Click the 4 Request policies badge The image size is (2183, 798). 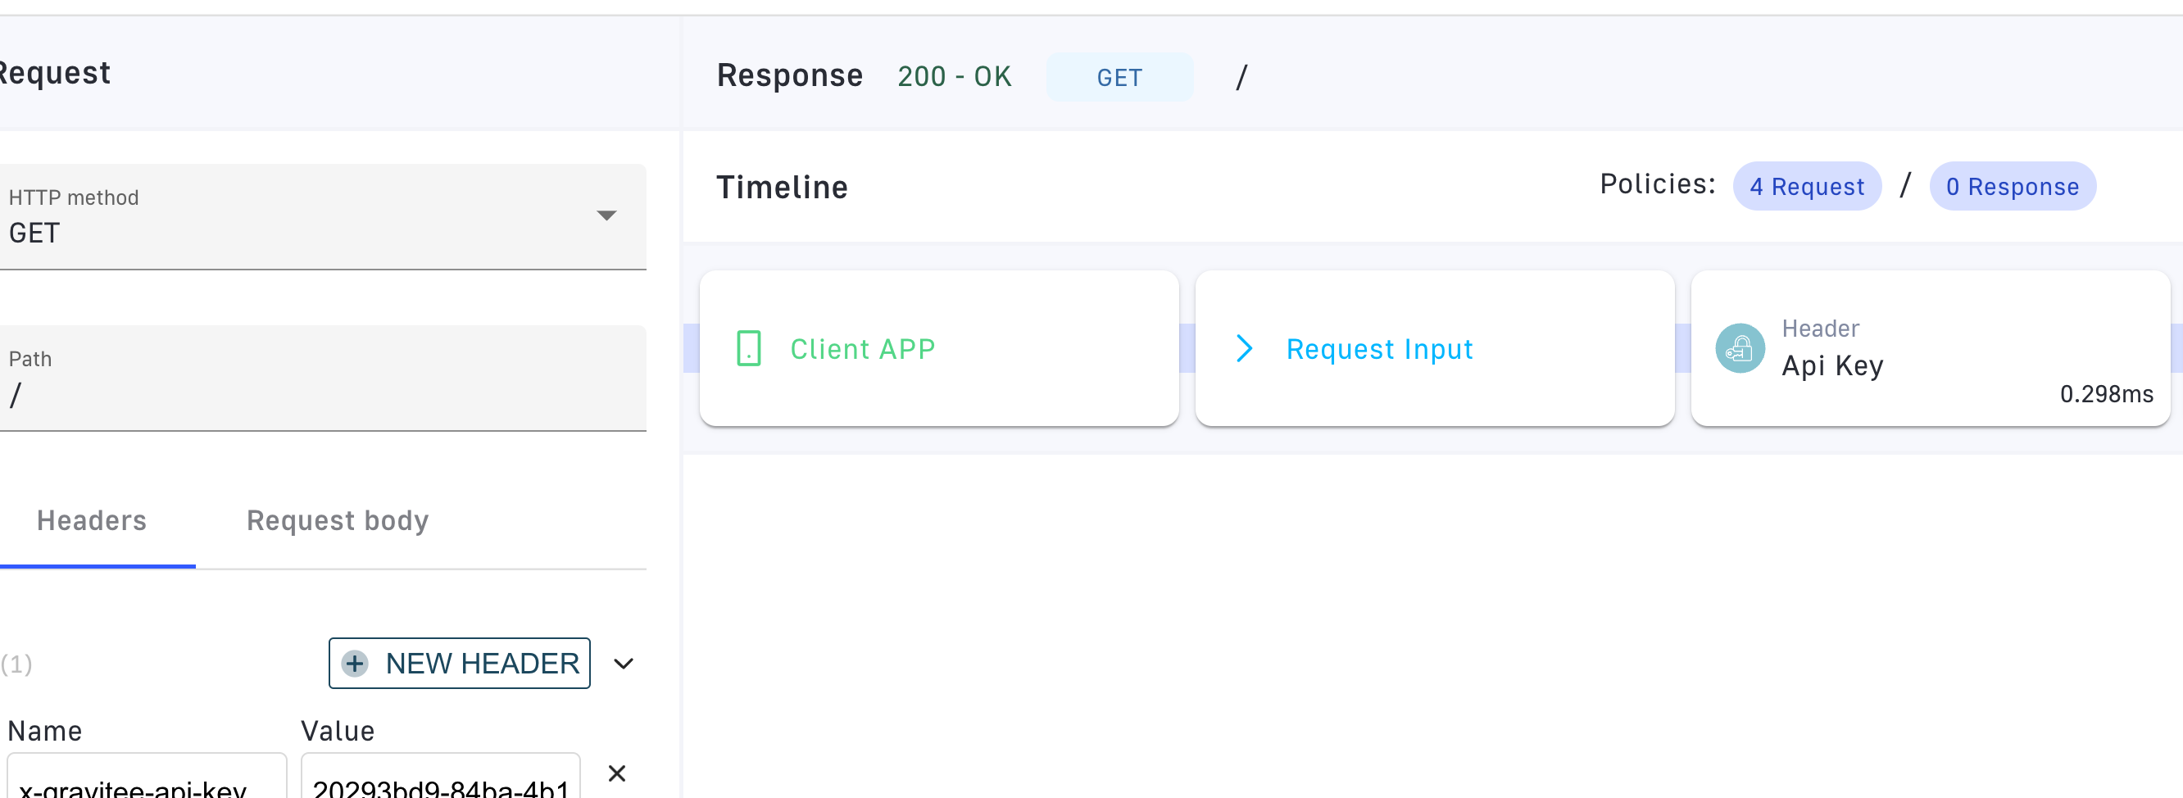(1807, 186)
